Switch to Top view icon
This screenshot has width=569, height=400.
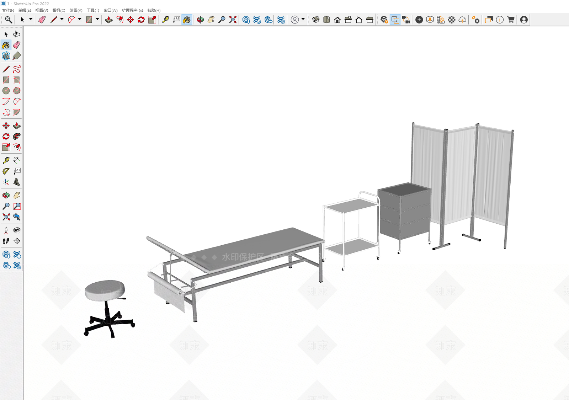point(326,20)
